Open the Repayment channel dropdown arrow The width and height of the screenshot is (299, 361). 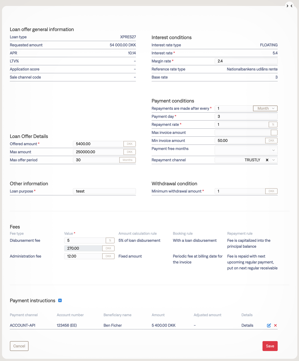click(274, 160)
